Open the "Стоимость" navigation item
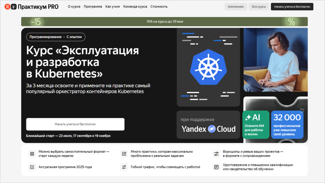 point(159,6)
